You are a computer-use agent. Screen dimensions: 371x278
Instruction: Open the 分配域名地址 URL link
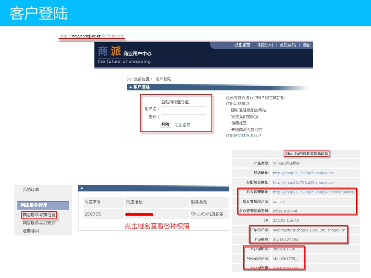(x=303, y=182)
